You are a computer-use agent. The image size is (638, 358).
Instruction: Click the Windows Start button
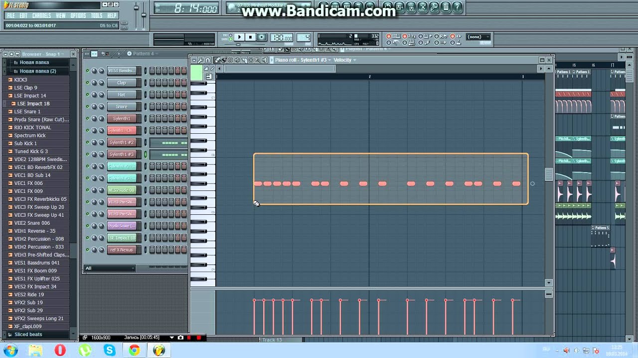[x=10, y=350]
